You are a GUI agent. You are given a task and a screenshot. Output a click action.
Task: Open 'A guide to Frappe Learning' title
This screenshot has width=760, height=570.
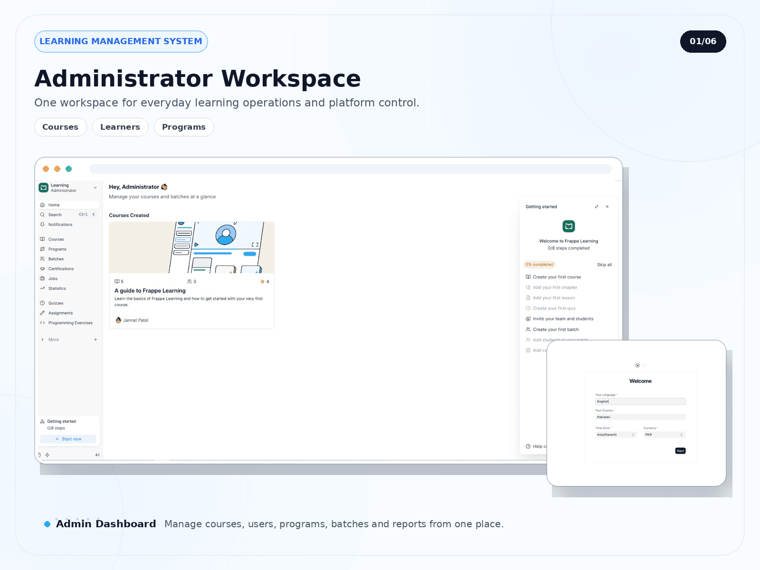point(150,291)
